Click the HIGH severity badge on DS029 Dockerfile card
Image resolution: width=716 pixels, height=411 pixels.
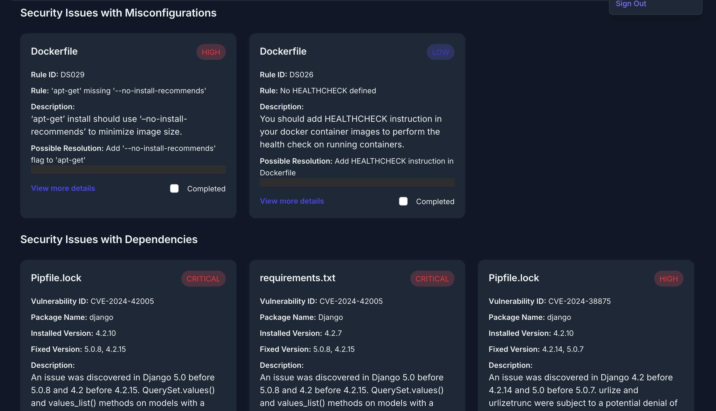click(x=211, y=52)
